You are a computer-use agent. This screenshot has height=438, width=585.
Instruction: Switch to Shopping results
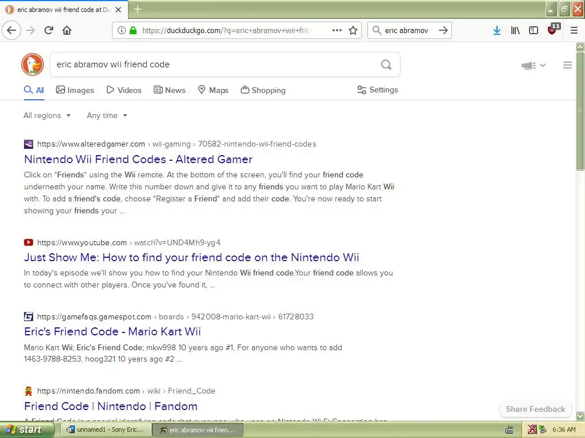[x=263, y=90]
